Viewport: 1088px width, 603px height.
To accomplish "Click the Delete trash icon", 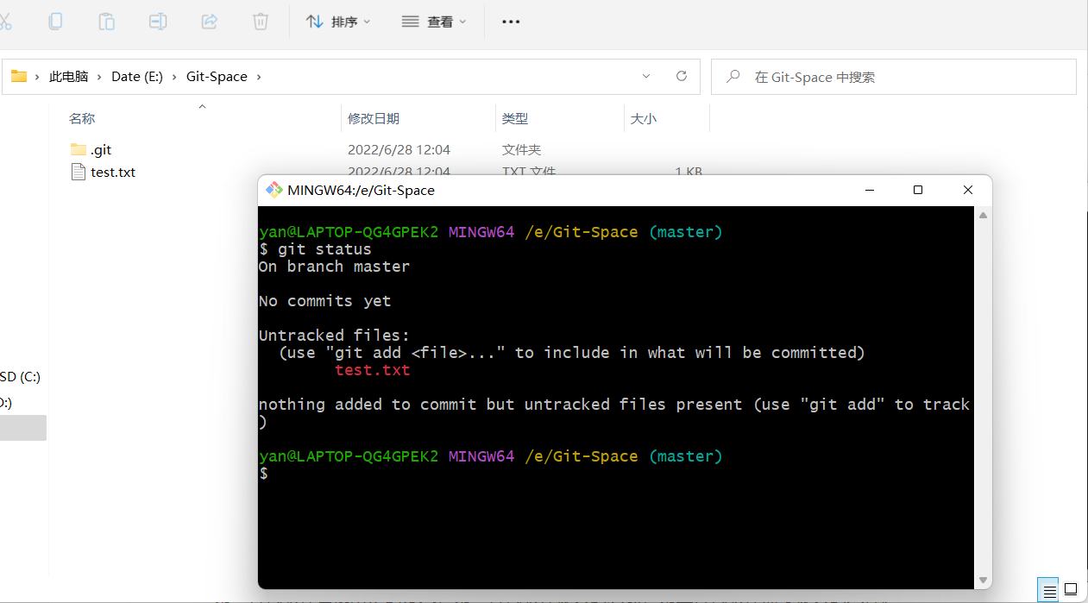I will pyautogui.click(x=260, y=22).
